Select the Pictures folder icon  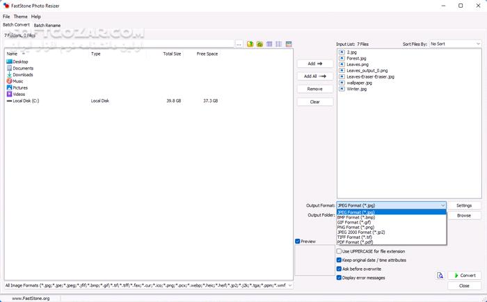click(9, 87)
